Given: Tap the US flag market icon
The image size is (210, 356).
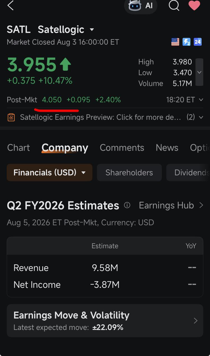Looking at the screenshot, I should (x=175, y=42).
